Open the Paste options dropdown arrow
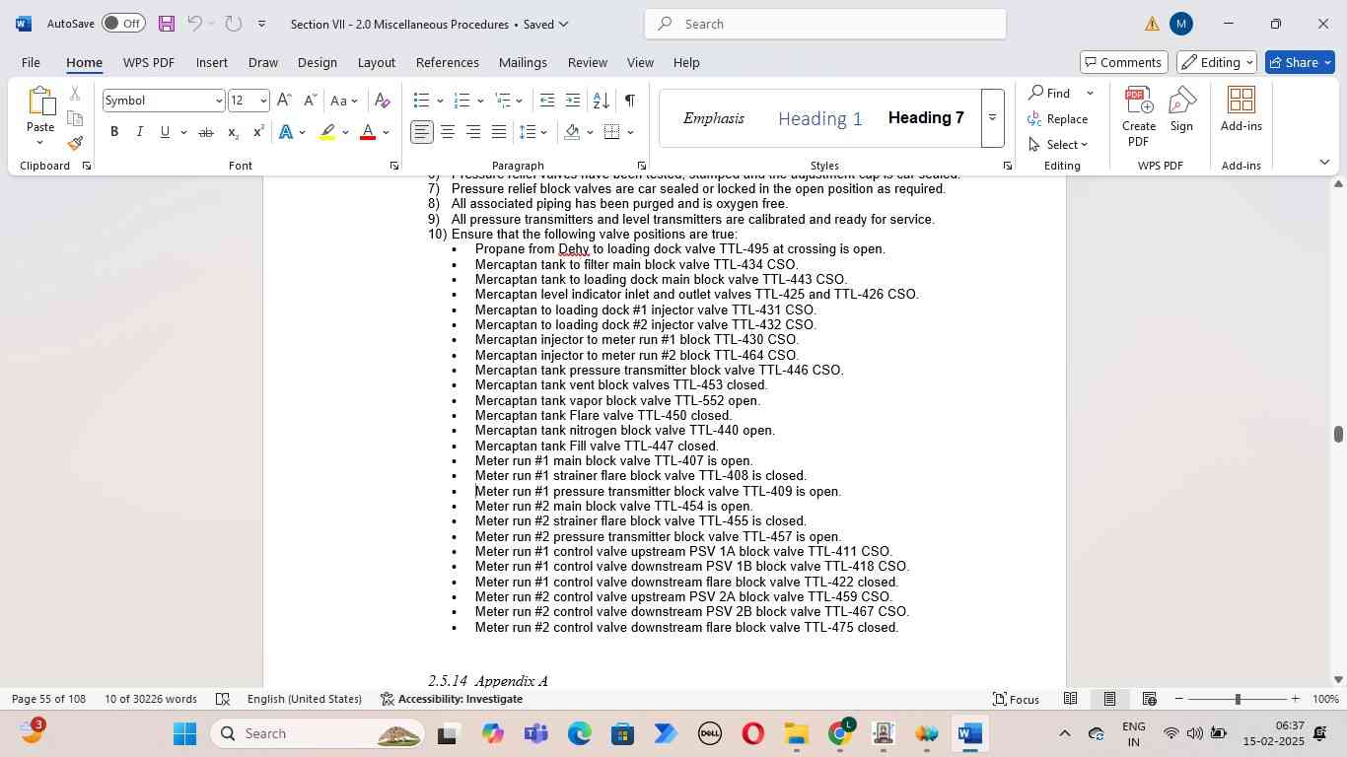This screenshot has width=1347, height=757. [40, 143]
